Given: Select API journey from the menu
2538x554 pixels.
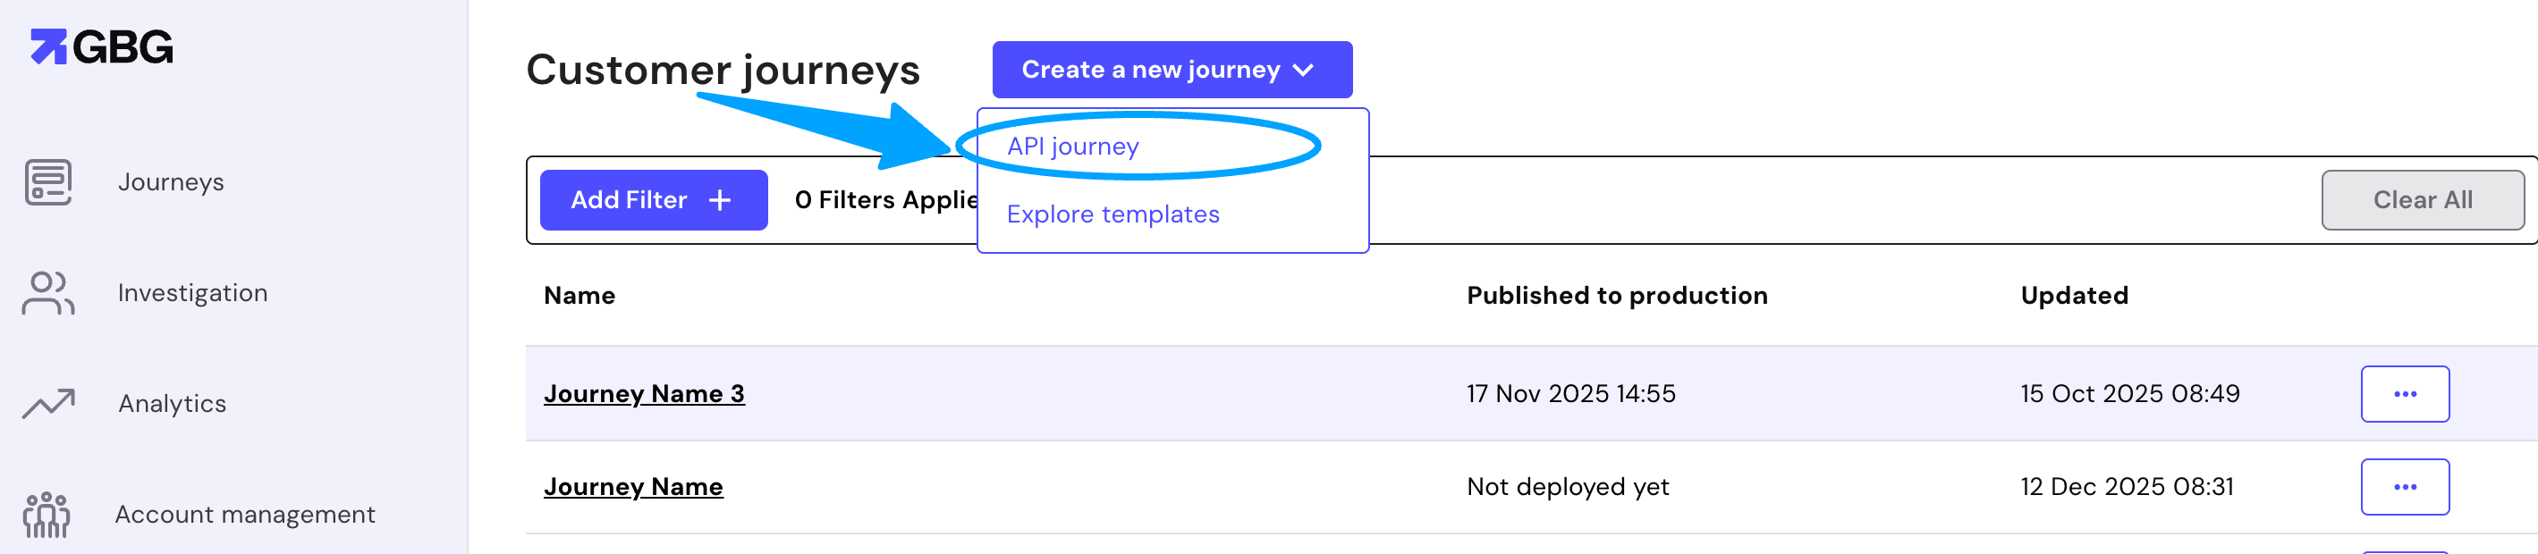Looking at the screenshot, I should coord(1073,145).
